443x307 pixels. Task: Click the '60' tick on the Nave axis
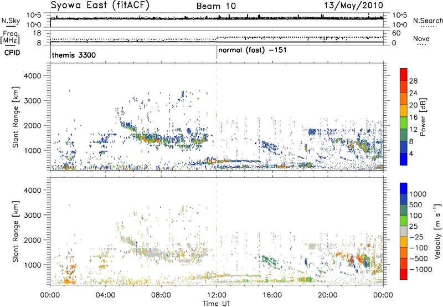[x=396, y=33]
